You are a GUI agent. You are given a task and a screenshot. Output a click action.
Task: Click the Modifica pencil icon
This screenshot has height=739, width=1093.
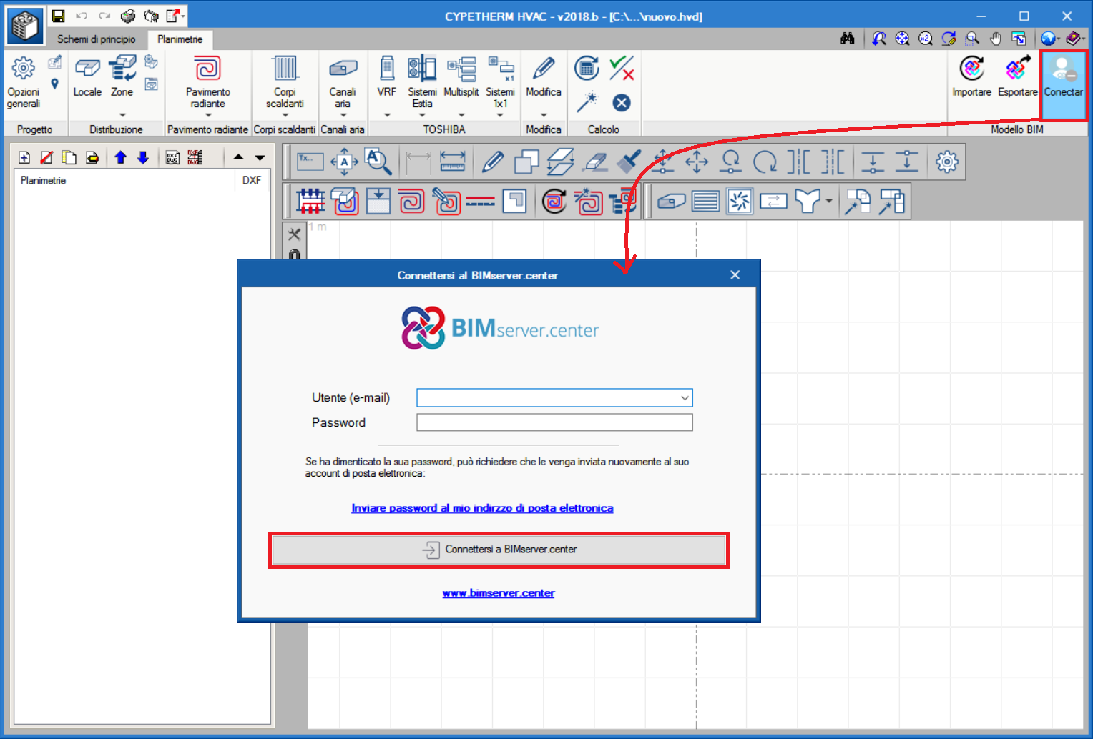coord(544,69)
